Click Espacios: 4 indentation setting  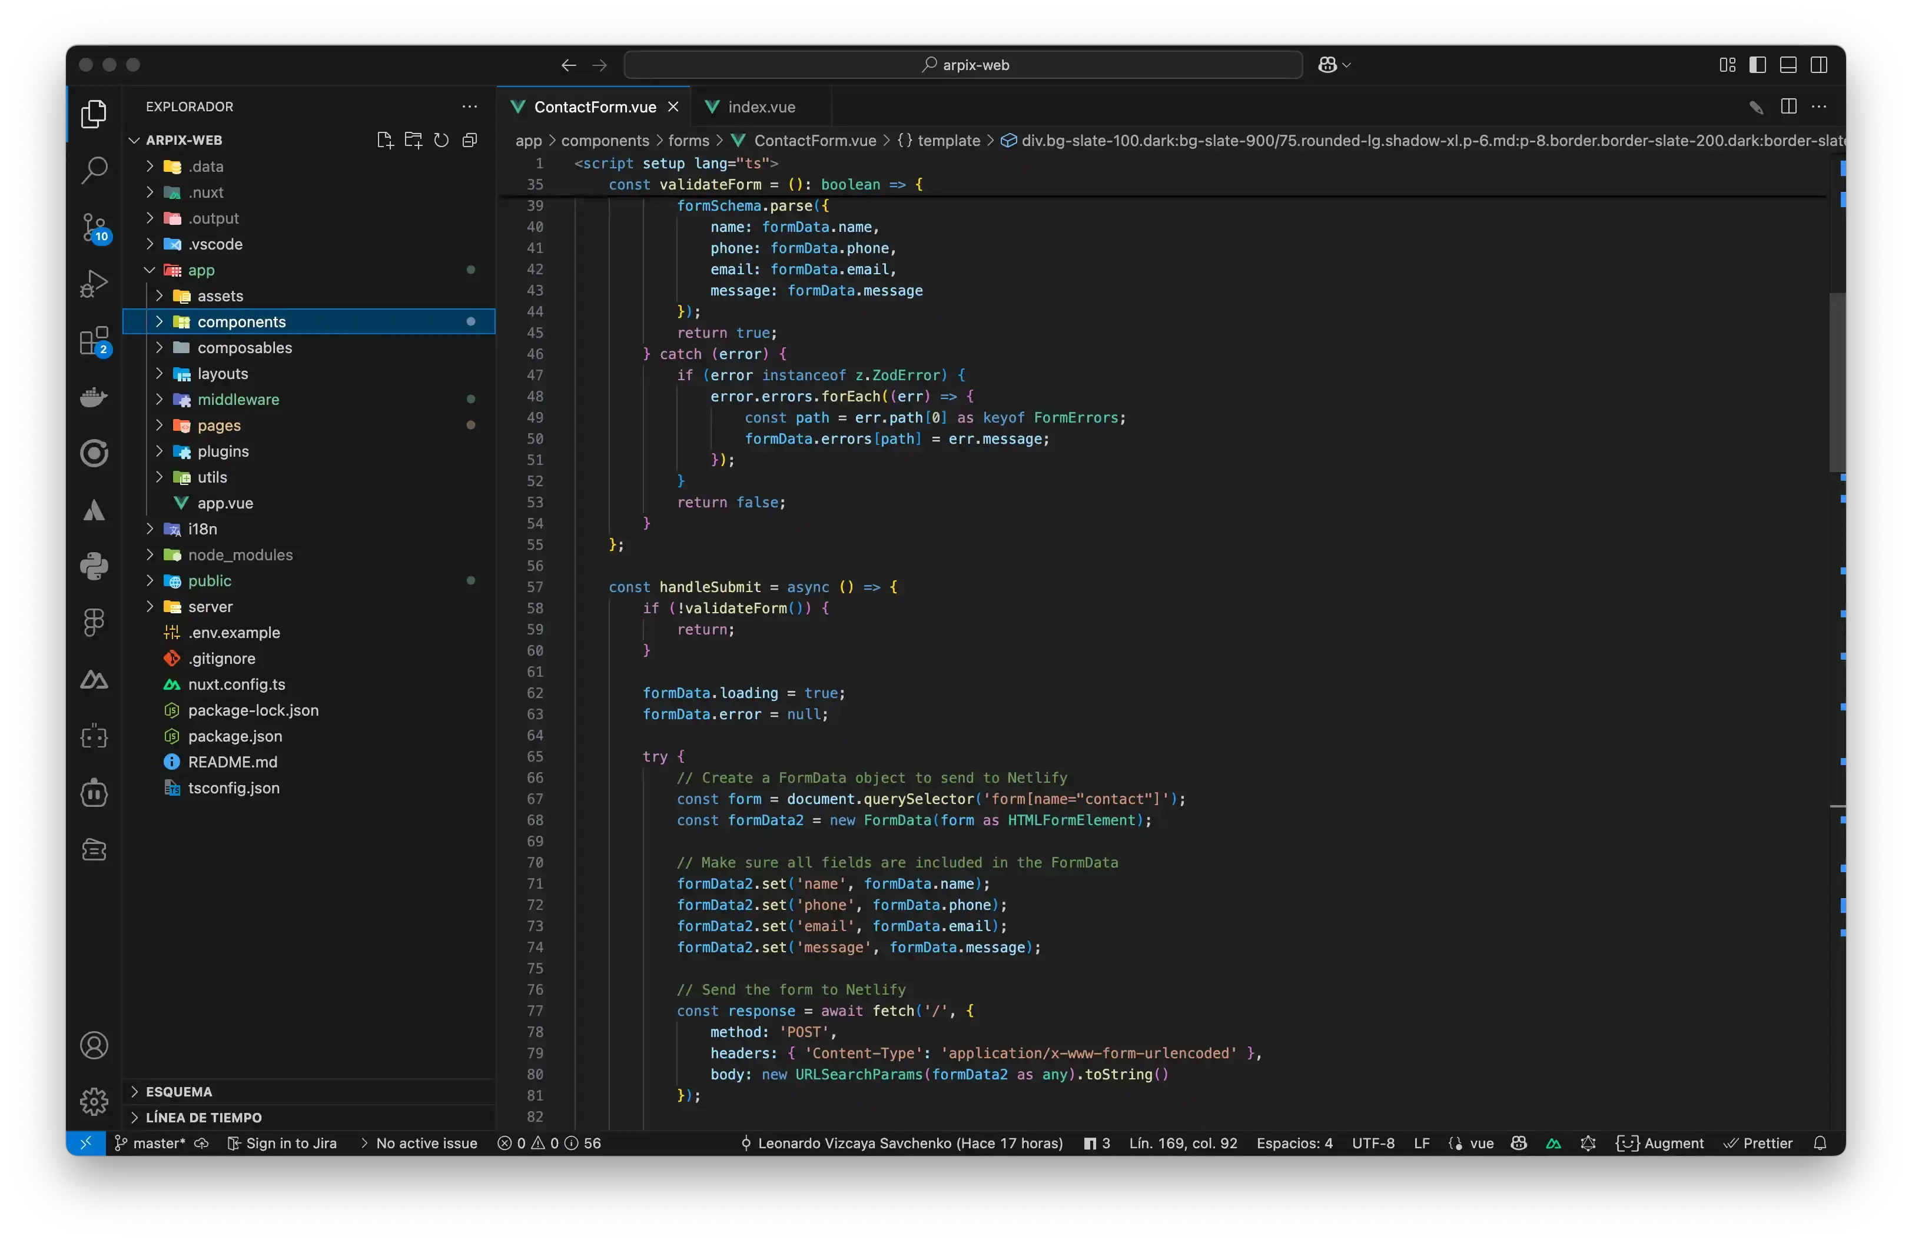(1294, 1142)
